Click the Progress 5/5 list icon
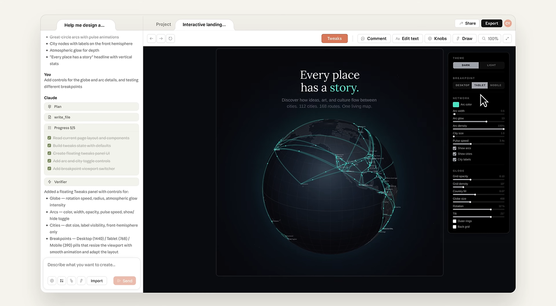The height and width of the screenshot is (306, 556). [50, 128]
